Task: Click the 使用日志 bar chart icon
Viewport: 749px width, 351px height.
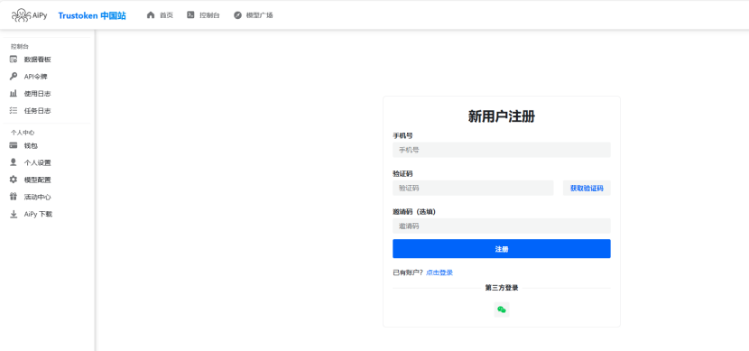Action: point(14,94)
